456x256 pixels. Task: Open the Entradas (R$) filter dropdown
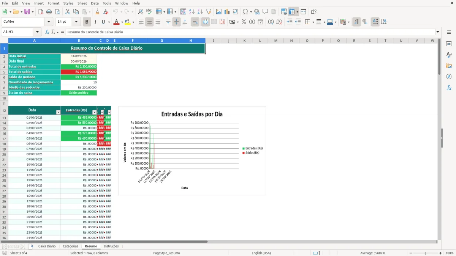click(x=95, y=113)
